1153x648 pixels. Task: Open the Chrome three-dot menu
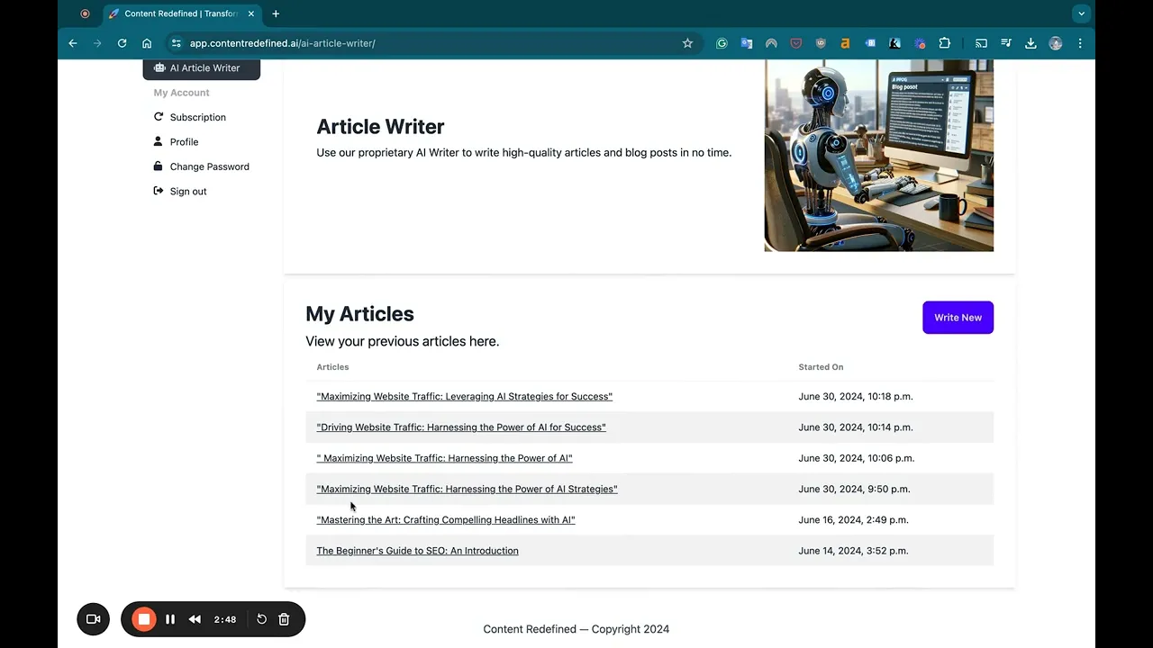[x=1080, y=43]
